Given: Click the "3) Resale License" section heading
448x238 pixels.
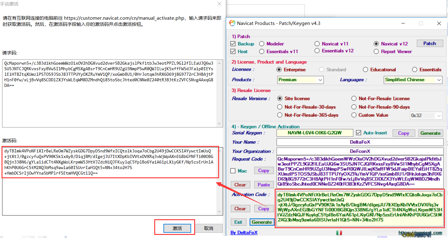Looking at the screenshot, I should coord(251,91).
